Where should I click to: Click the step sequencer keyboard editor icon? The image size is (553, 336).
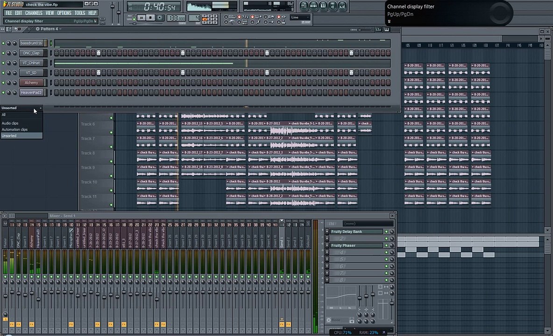387,29
